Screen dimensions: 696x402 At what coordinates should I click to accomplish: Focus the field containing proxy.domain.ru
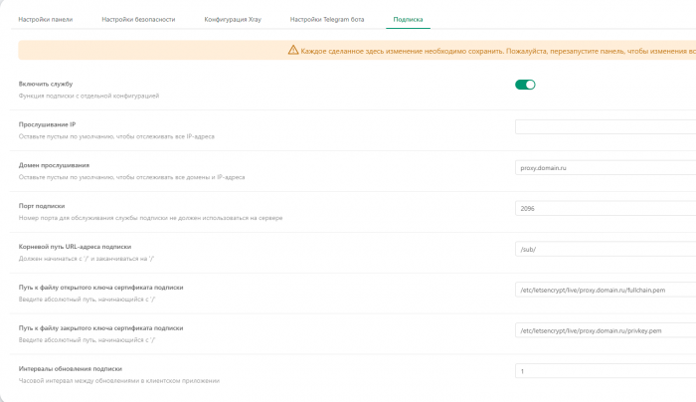pyautogui.click(x=605, y=167)
